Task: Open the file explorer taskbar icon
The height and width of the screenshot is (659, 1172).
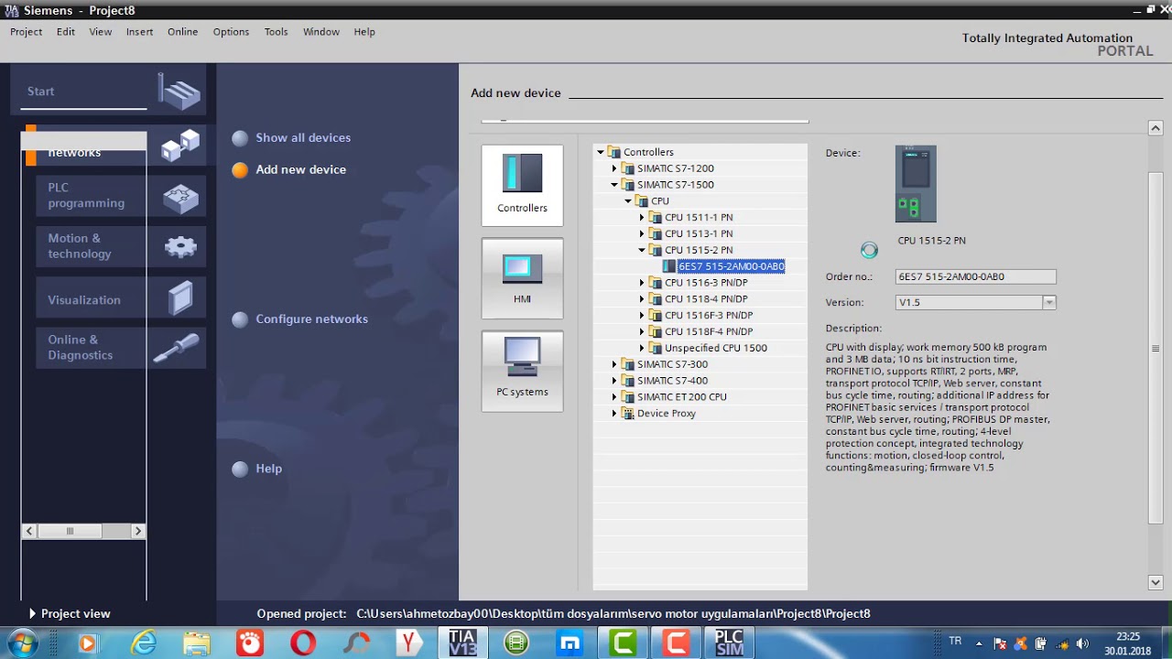Action: tap(197, 643)
